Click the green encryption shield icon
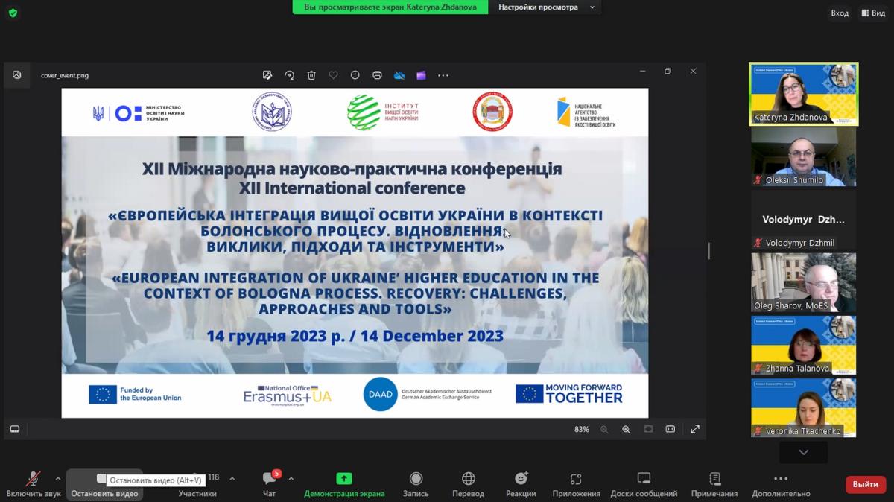This screenshot has width=894, height=502. (13, 13)
